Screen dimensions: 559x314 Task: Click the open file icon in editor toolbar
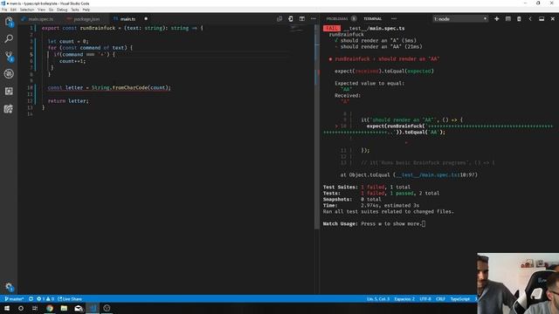click(291, 19)
